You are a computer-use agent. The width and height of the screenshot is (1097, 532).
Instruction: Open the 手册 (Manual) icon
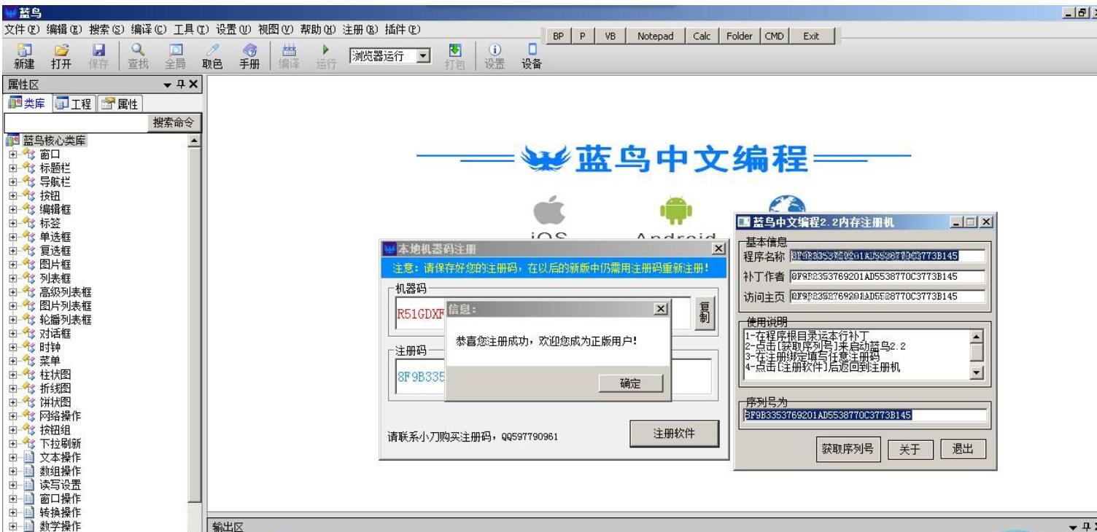coord(249,49)
